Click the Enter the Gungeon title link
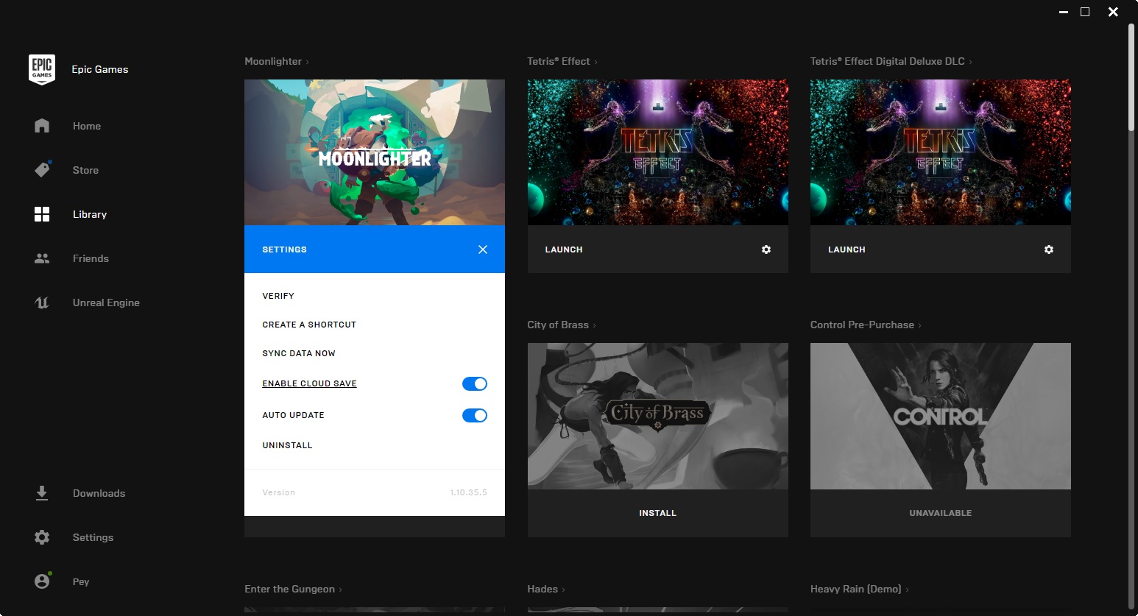 [x=289, y=590]
